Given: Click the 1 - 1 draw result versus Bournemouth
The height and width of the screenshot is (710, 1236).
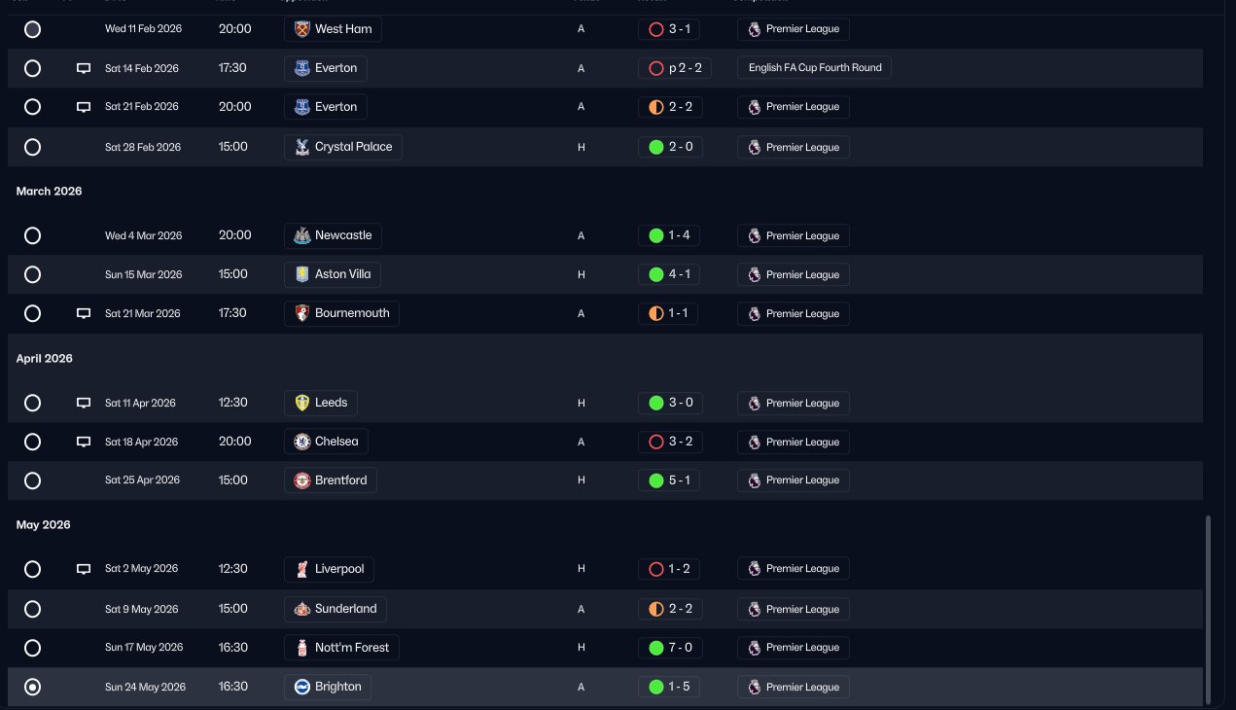Looking at the screenshot, I should (x=668, y=313).
